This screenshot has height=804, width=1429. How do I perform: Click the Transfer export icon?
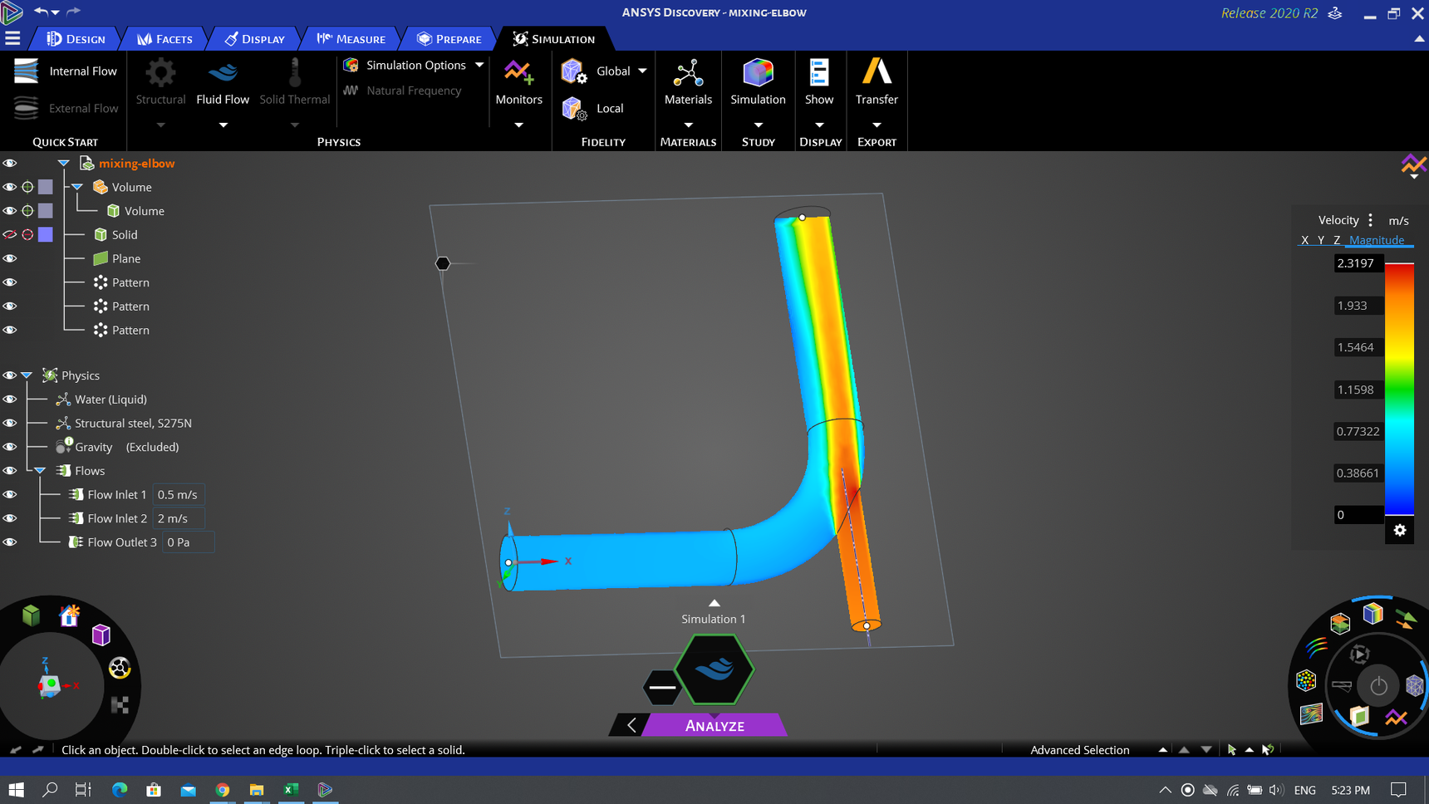point(877,71)
